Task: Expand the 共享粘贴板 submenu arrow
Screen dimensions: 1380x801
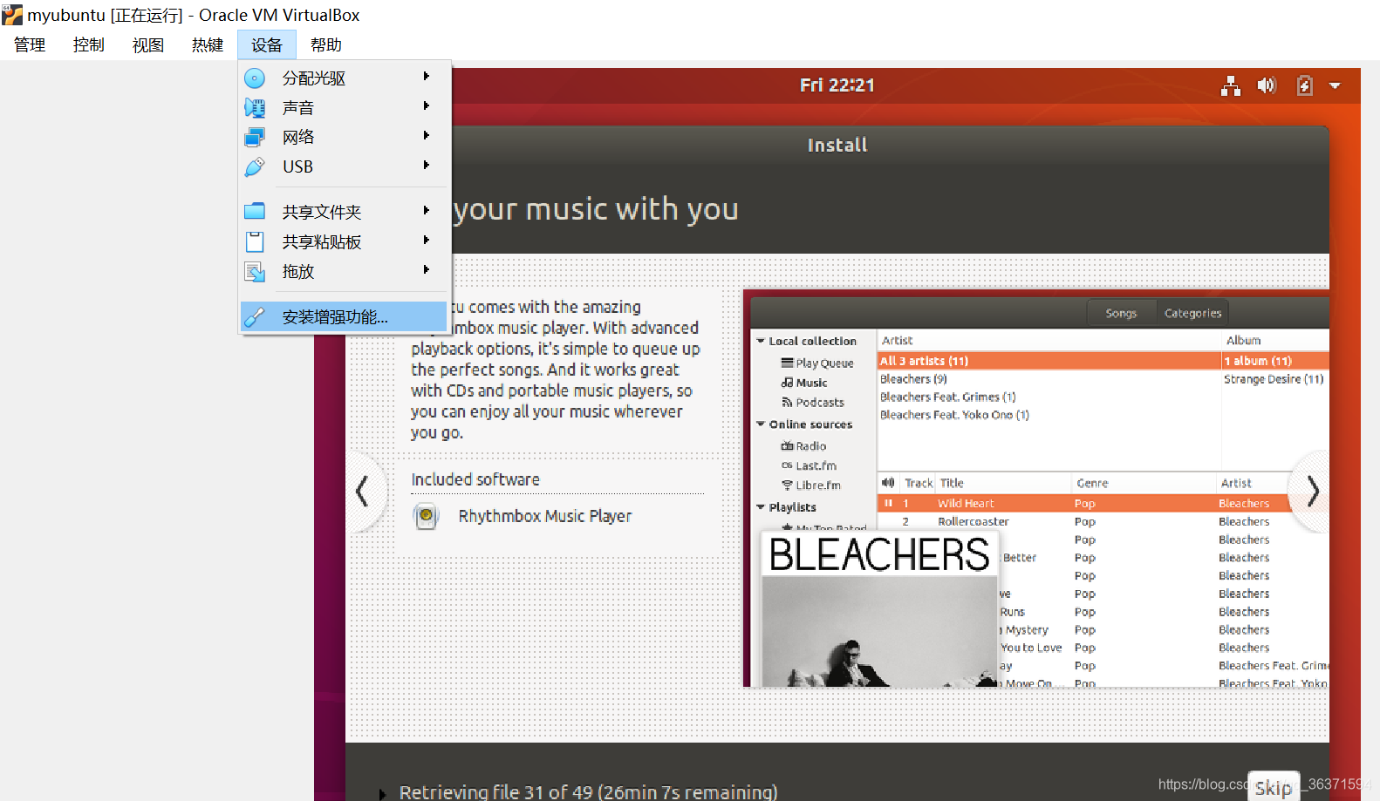Action: point(427,240)
